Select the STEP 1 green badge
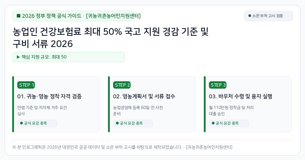305x160 pixels. tap(26, 85)
